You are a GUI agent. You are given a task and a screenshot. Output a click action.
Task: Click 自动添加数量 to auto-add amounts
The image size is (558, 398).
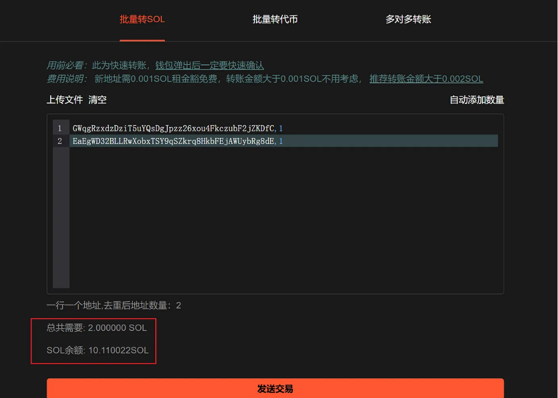pyautogui.click(x=477, y=100)
